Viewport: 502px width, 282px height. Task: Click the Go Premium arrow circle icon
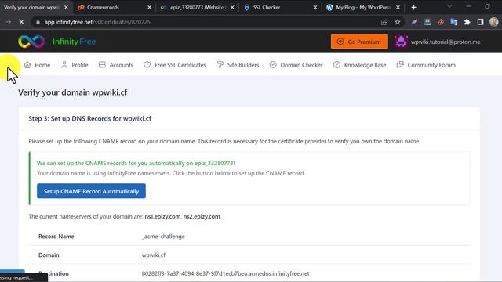pyautogui.click(x=340, y=42)
